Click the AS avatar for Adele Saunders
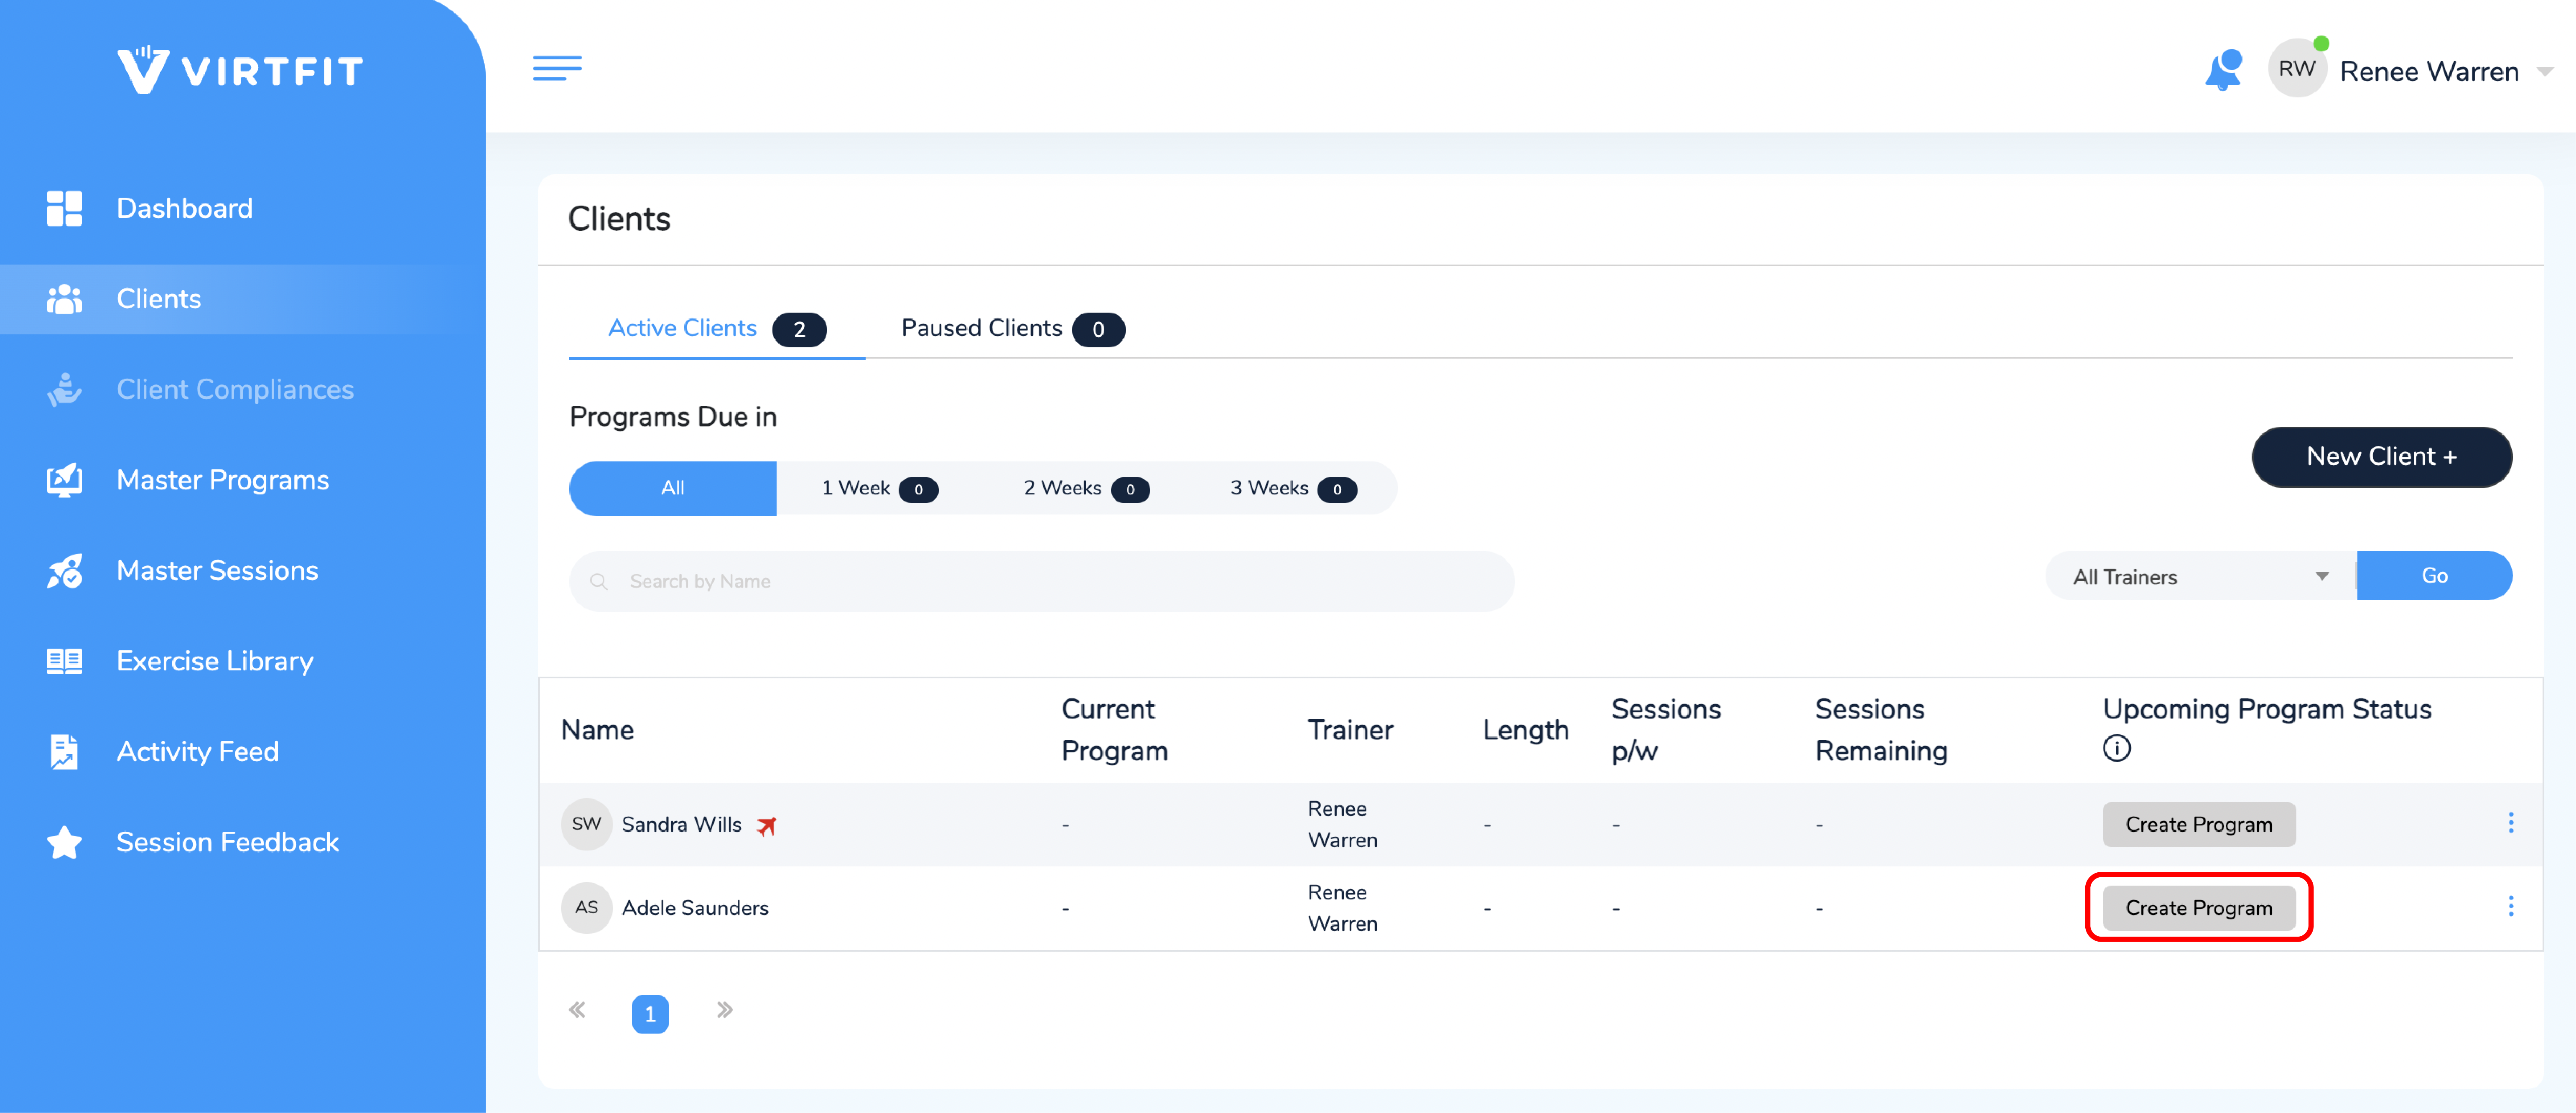Screen dimensions: 2576x1113 pos(587,908)
